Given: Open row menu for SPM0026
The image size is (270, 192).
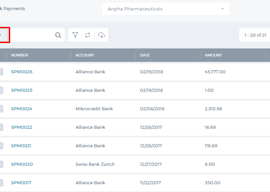Looking at the screenshot, I should (x=1, y=72).
